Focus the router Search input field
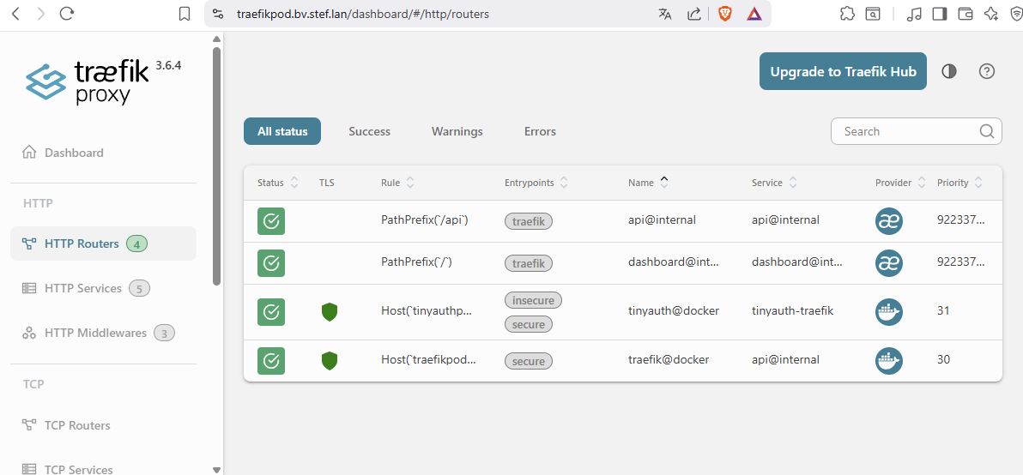 [905, 131]
